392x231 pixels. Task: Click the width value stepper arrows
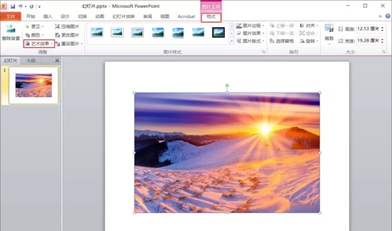point(382,41)
